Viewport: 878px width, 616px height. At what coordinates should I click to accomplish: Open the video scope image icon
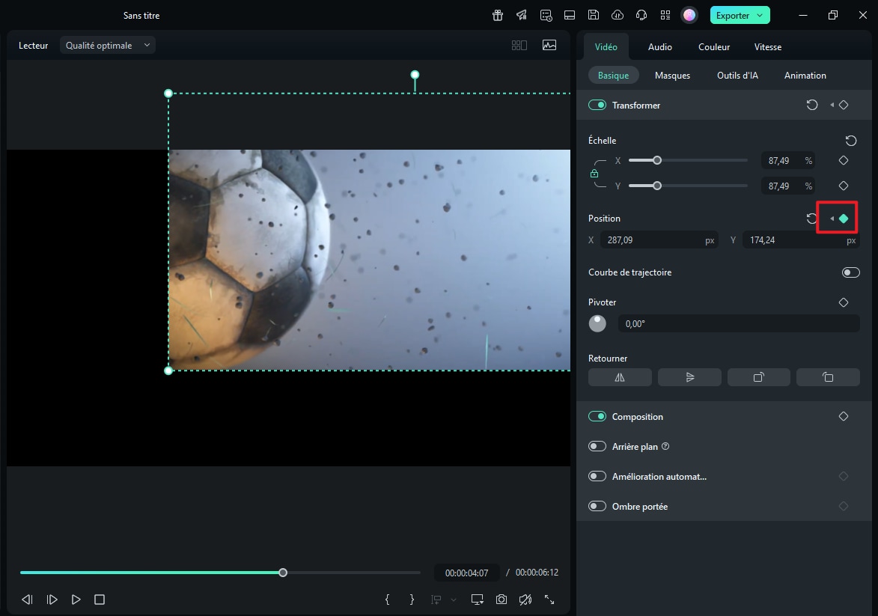pyautogui.click(x=549, y=46)
